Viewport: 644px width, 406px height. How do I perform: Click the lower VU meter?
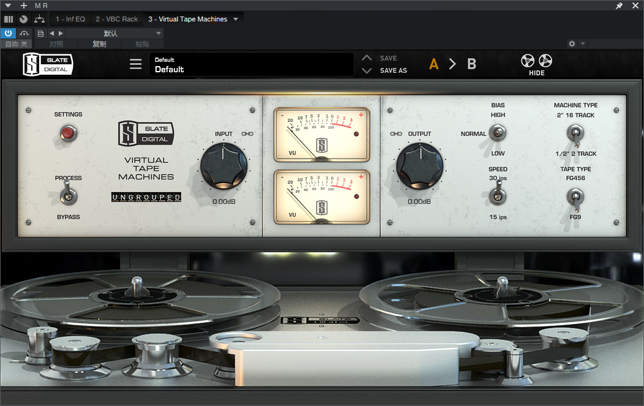pyautogui.click(x=321, y=197)
